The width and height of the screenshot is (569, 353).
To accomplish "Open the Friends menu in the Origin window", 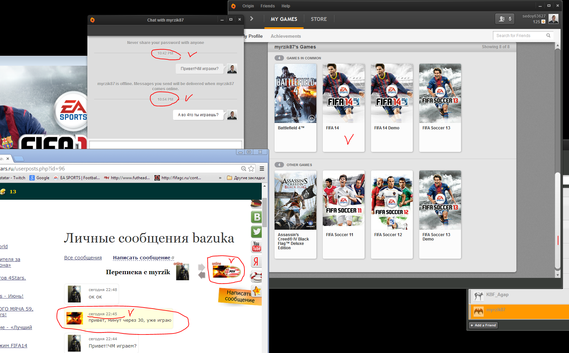I will point(267,6).
